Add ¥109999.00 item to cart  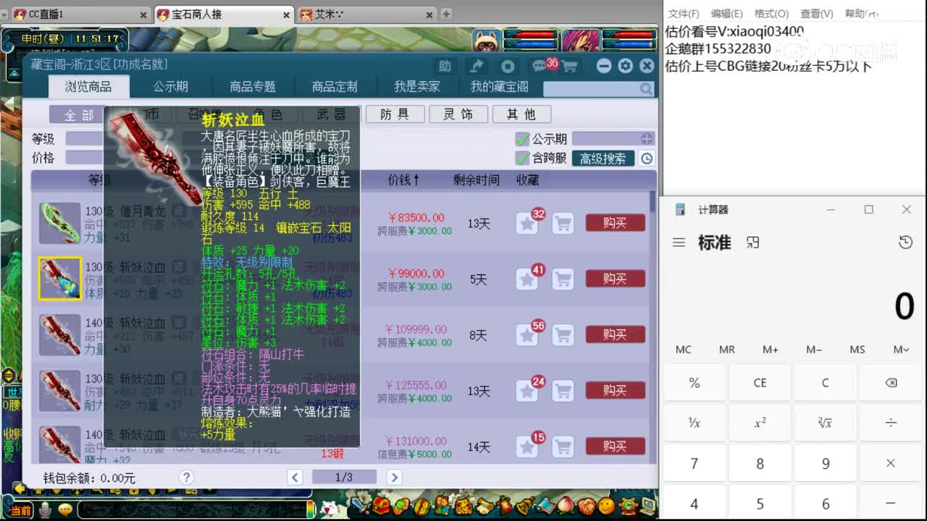(563, 335)
